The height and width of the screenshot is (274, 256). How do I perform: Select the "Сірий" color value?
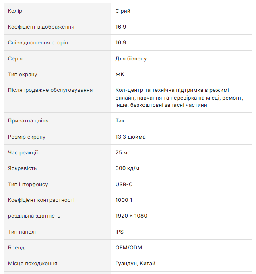[x=123, y=11]
